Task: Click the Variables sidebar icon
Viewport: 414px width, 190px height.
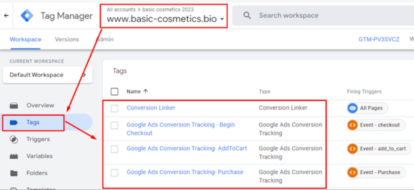Action: (14, 156)
